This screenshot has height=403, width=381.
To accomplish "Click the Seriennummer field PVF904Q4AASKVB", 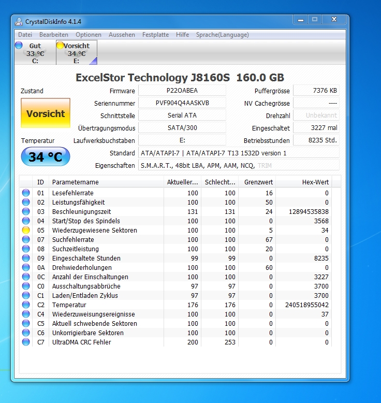I will (182, 103).
